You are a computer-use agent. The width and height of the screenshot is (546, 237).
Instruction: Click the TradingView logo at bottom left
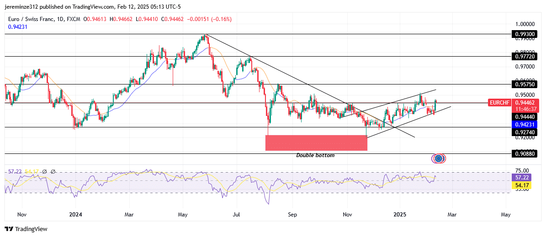26,229
